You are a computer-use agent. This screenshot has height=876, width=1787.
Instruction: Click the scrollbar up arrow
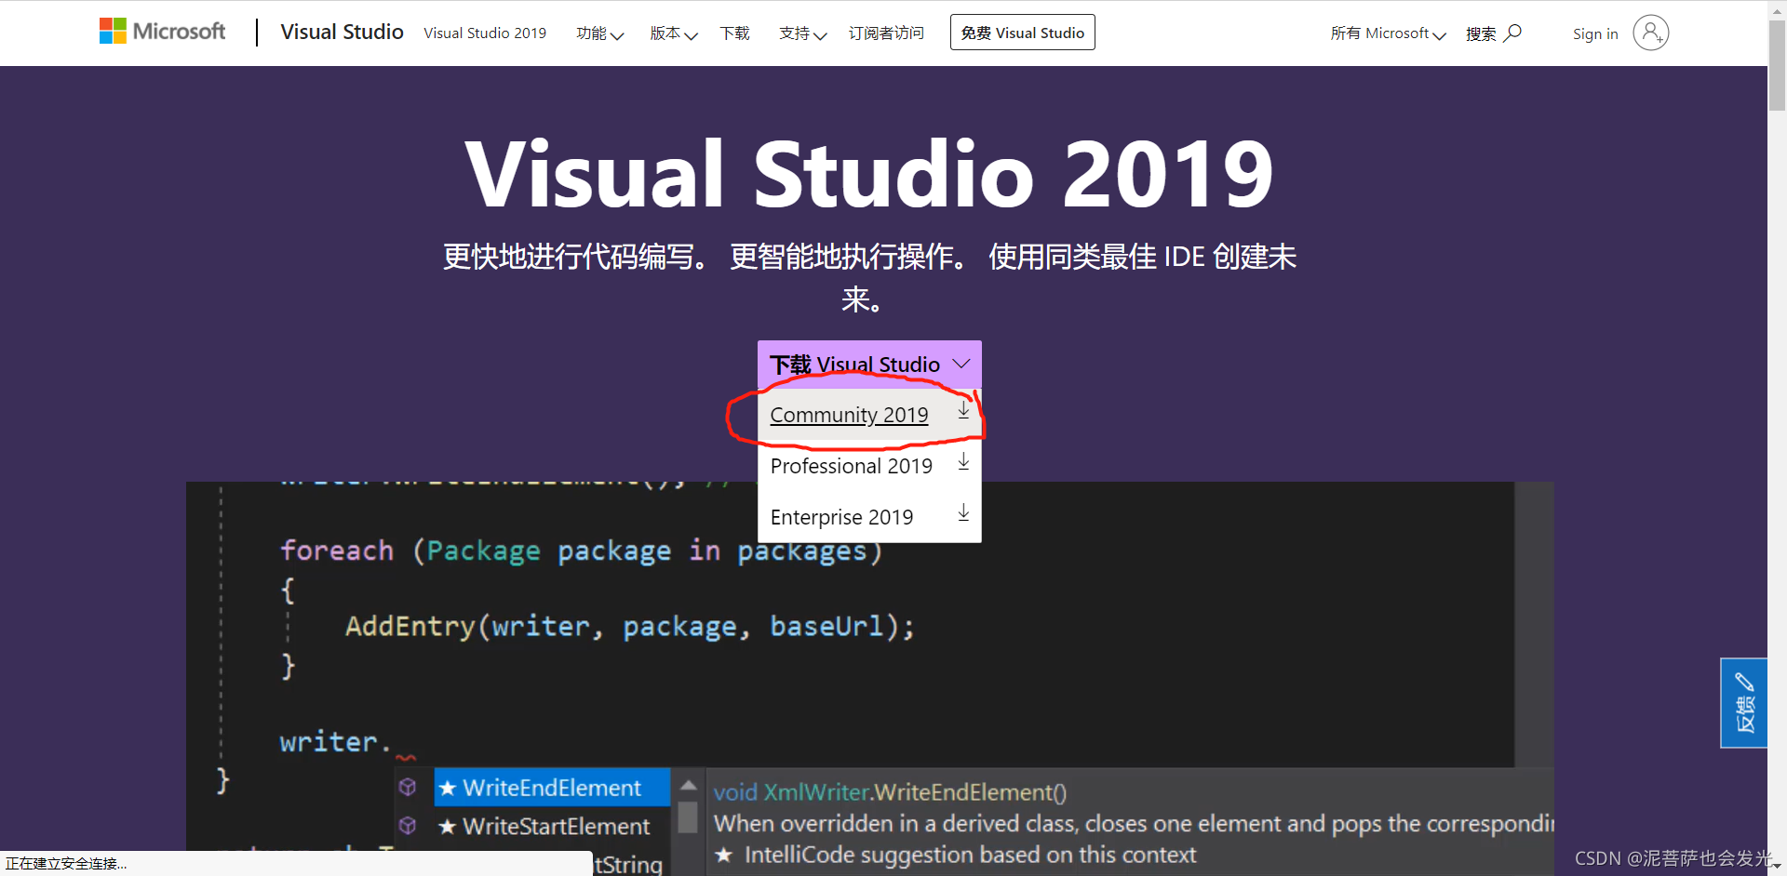pyautogui.click(x=1776, y=10)
